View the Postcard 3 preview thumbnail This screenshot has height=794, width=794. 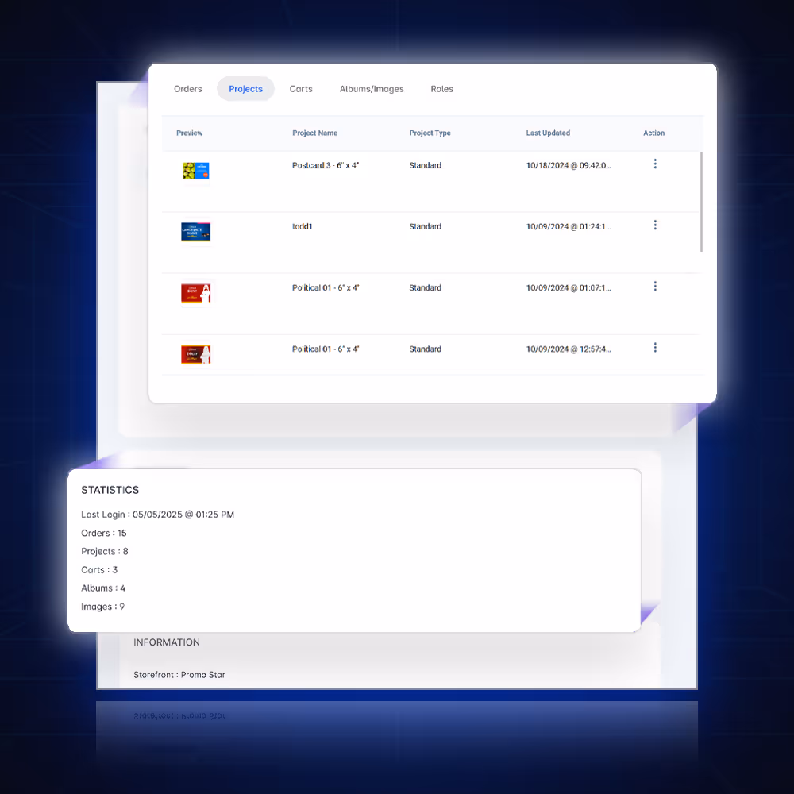(195, 170)
